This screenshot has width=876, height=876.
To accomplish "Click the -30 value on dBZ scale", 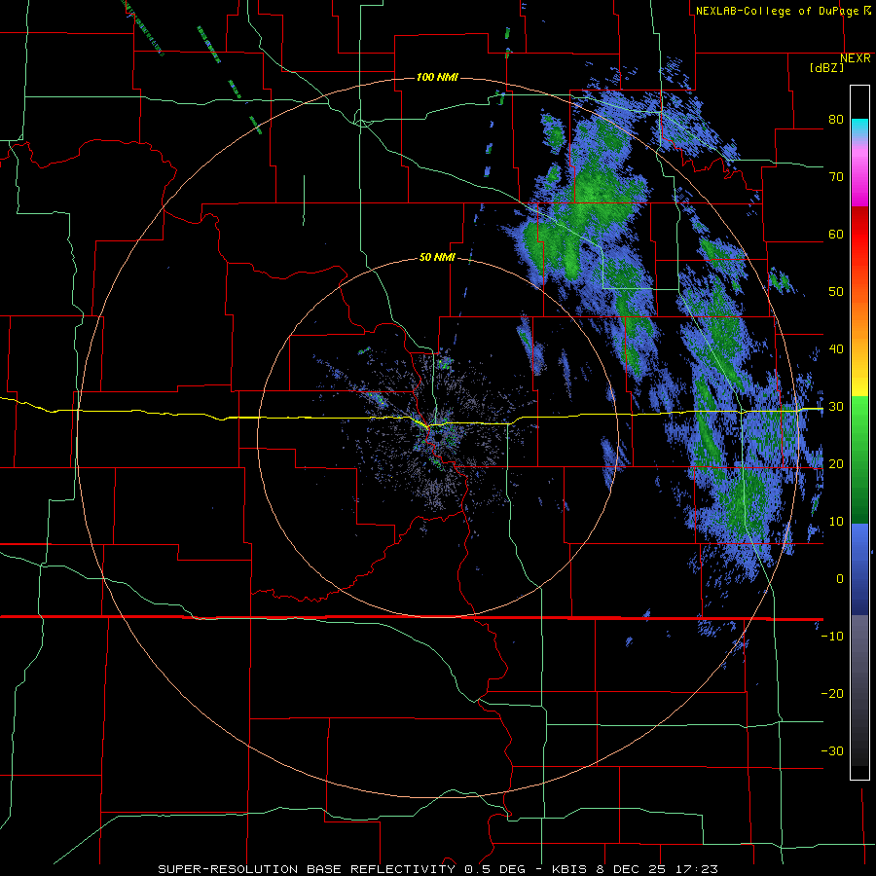I will (x=832, y=750).
